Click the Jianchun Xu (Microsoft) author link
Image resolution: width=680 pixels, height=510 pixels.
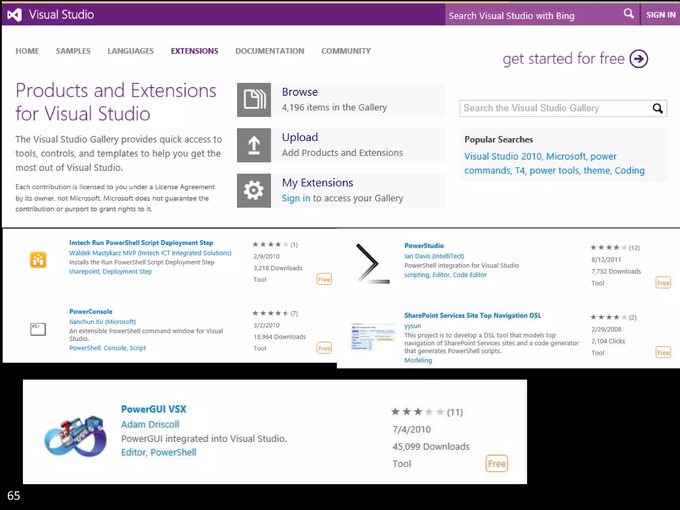[102, 322]
